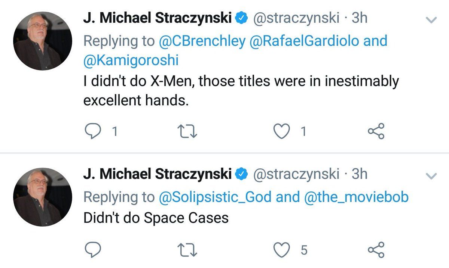Like the Space Cases tweet

tap(283, 250)
